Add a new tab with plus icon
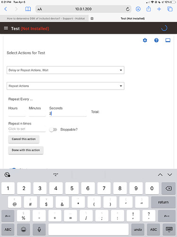 (159, 9)
